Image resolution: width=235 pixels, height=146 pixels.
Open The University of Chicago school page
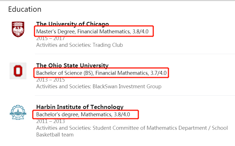(x=73, y=24)
